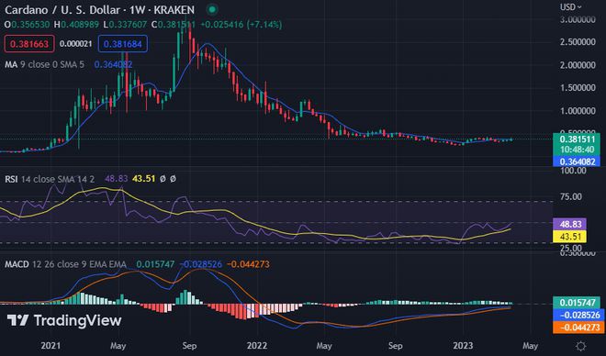Click the blue MA price label 0.364082 on axis
The height and width of the screenshot is (356, 606).
tap(577, 161)
